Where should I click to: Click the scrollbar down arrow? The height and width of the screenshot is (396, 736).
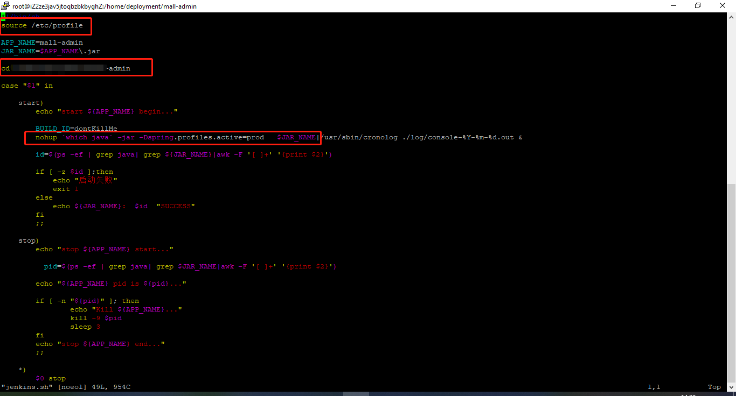731,386
